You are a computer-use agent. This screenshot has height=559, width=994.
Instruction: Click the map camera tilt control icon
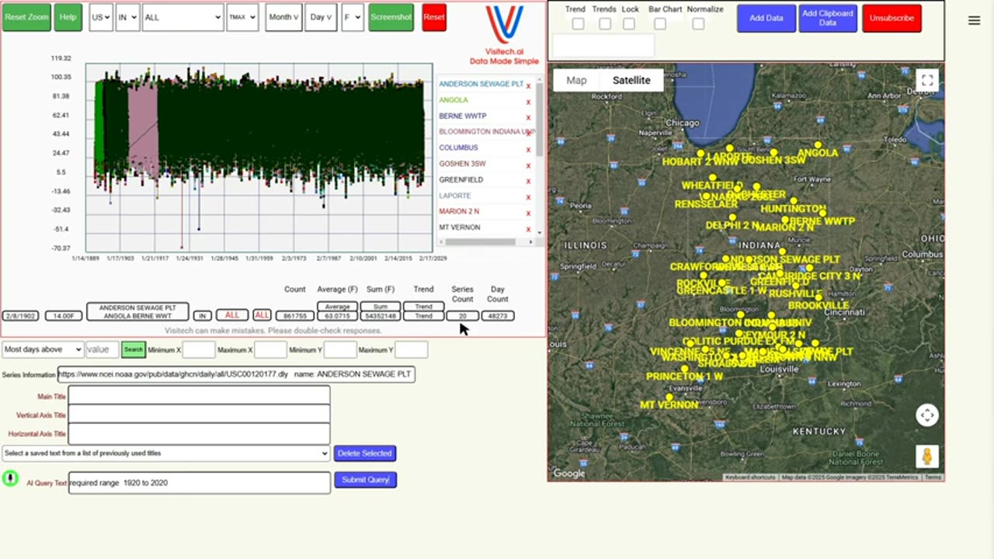click(927, 415)
